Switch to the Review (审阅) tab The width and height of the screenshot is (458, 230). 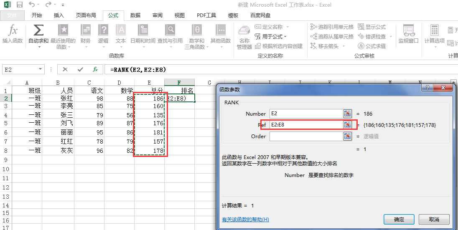click(158, 15)
